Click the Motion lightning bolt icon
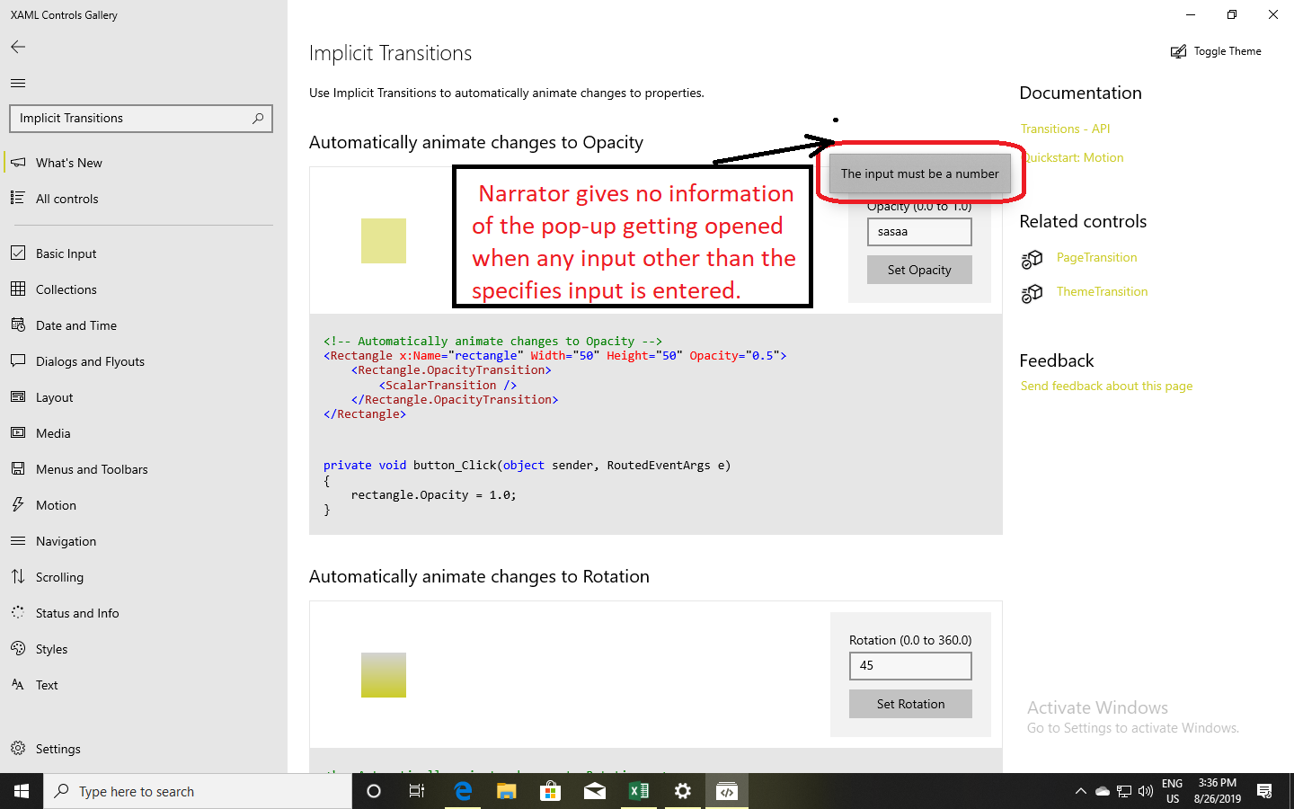This screenshot has height=809, width=1294. [19, 504]
